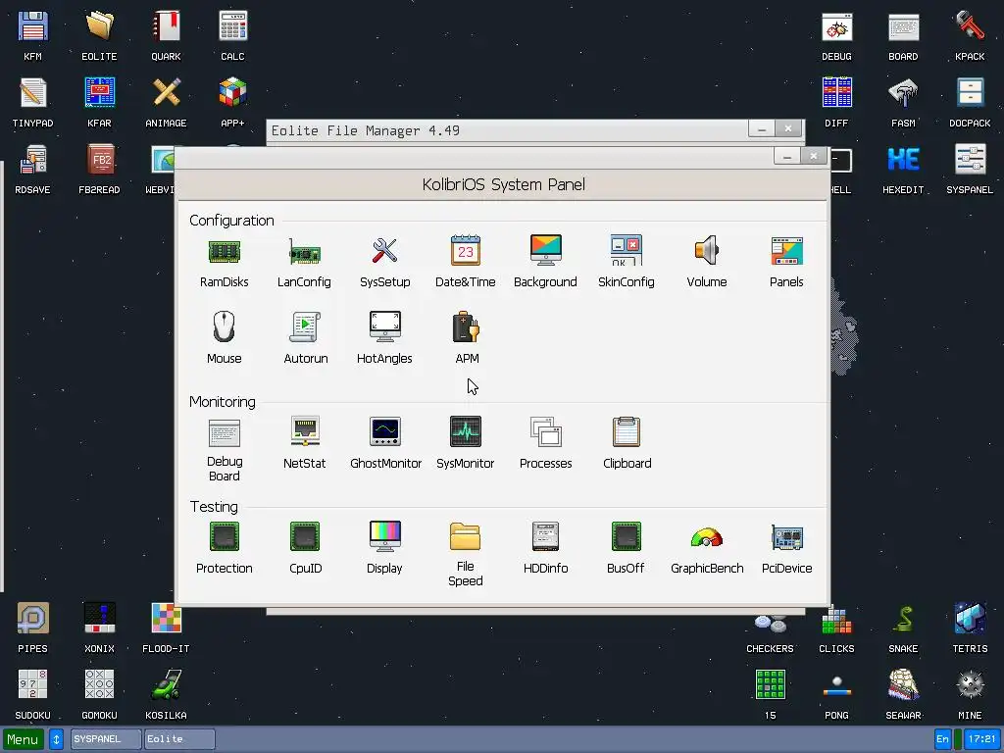This screenshot has height=753, width=1004.
Task: Open the SUDOKU game icon
Action: (32, 685)
